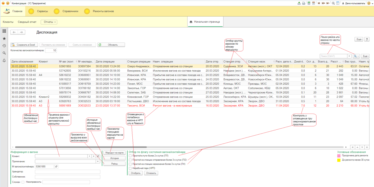
Task: Open the calculator icon in title bar
Action: (x=309, y=3)
